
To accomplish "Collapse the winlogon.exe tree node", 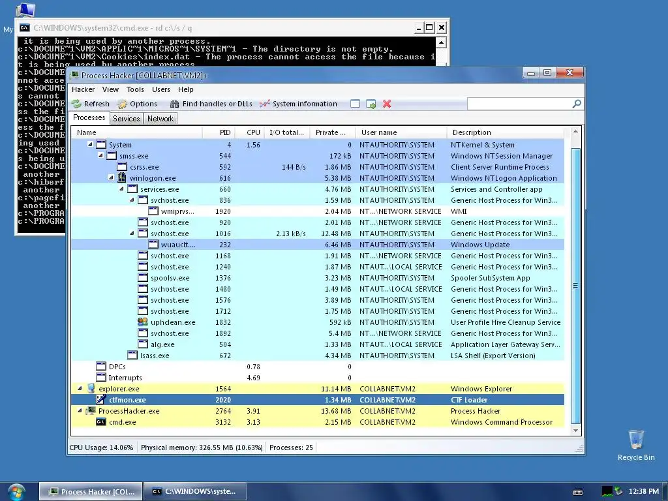I will point(111,177).
